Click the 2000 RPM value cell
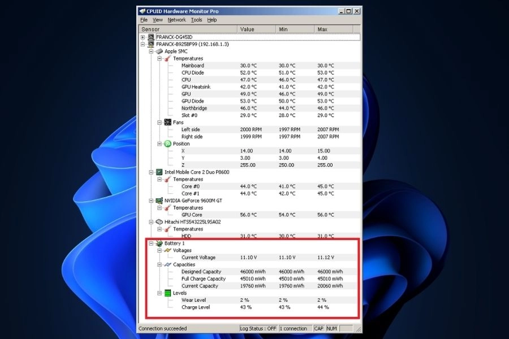Viewport: 509px width, 339px height. tap(251, 129)
